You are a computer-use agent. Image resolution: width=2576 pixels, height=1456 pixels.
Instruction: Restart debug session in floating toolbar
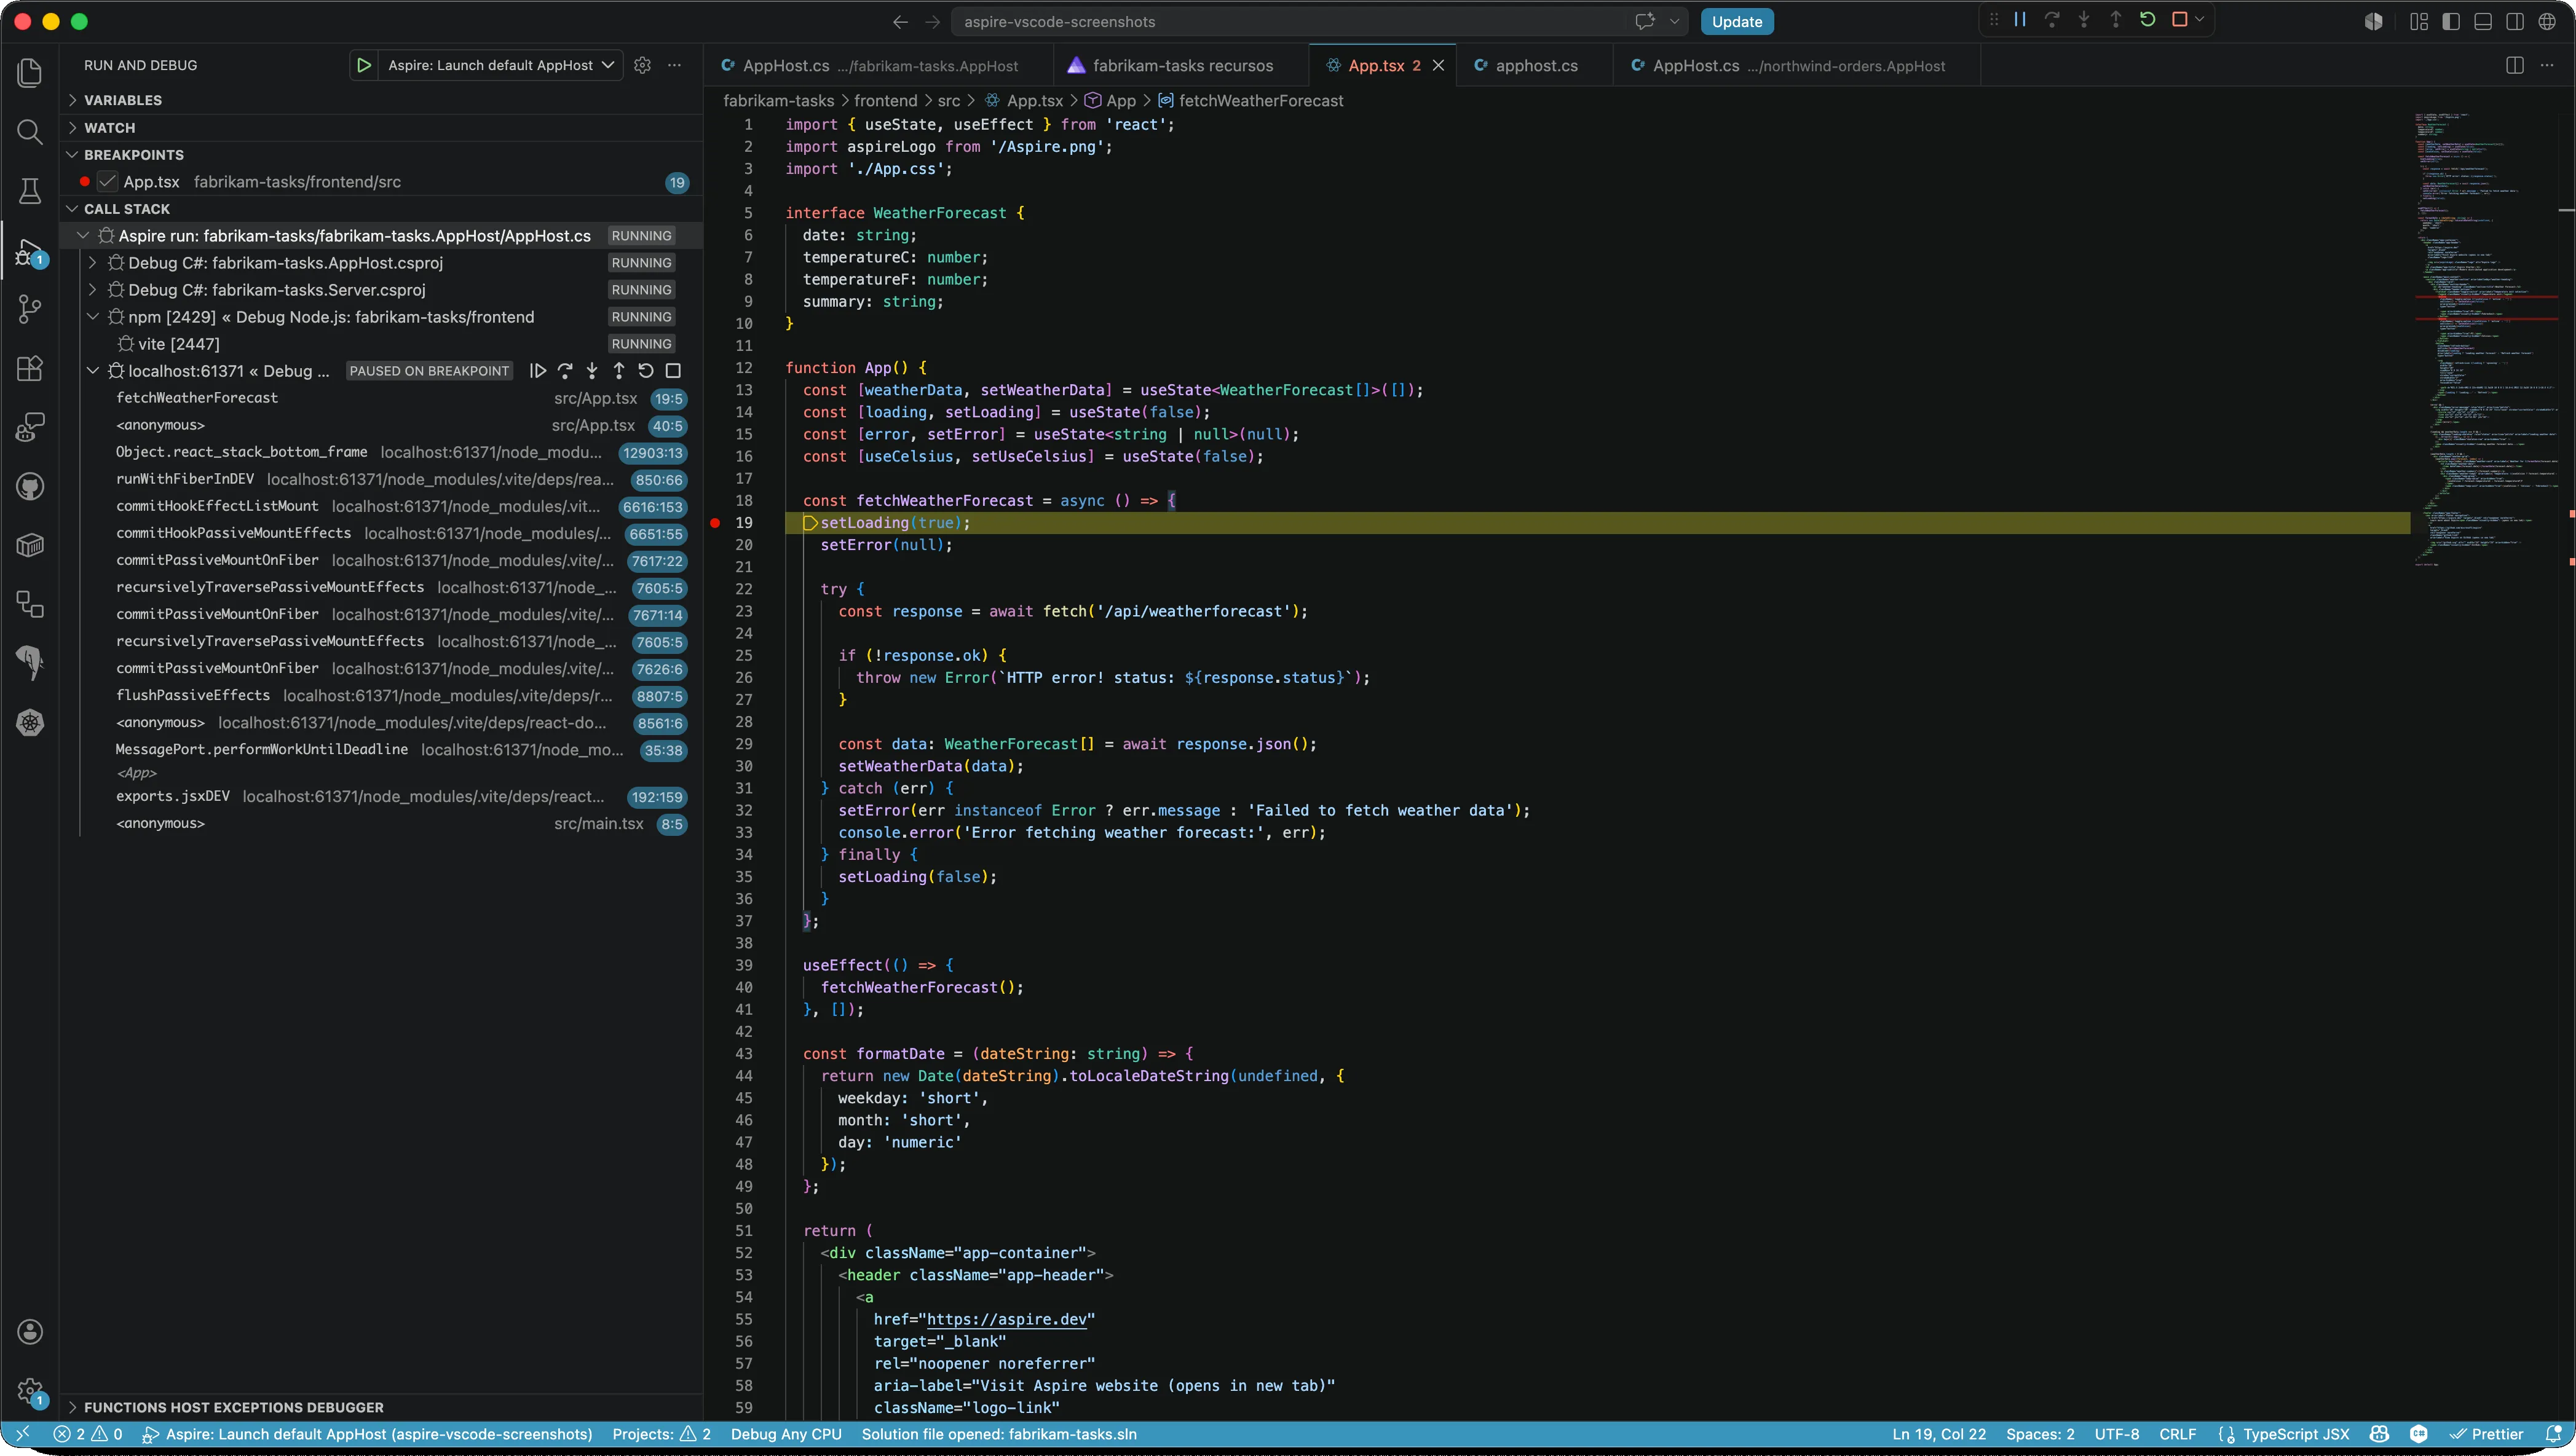coord(2147,20)
